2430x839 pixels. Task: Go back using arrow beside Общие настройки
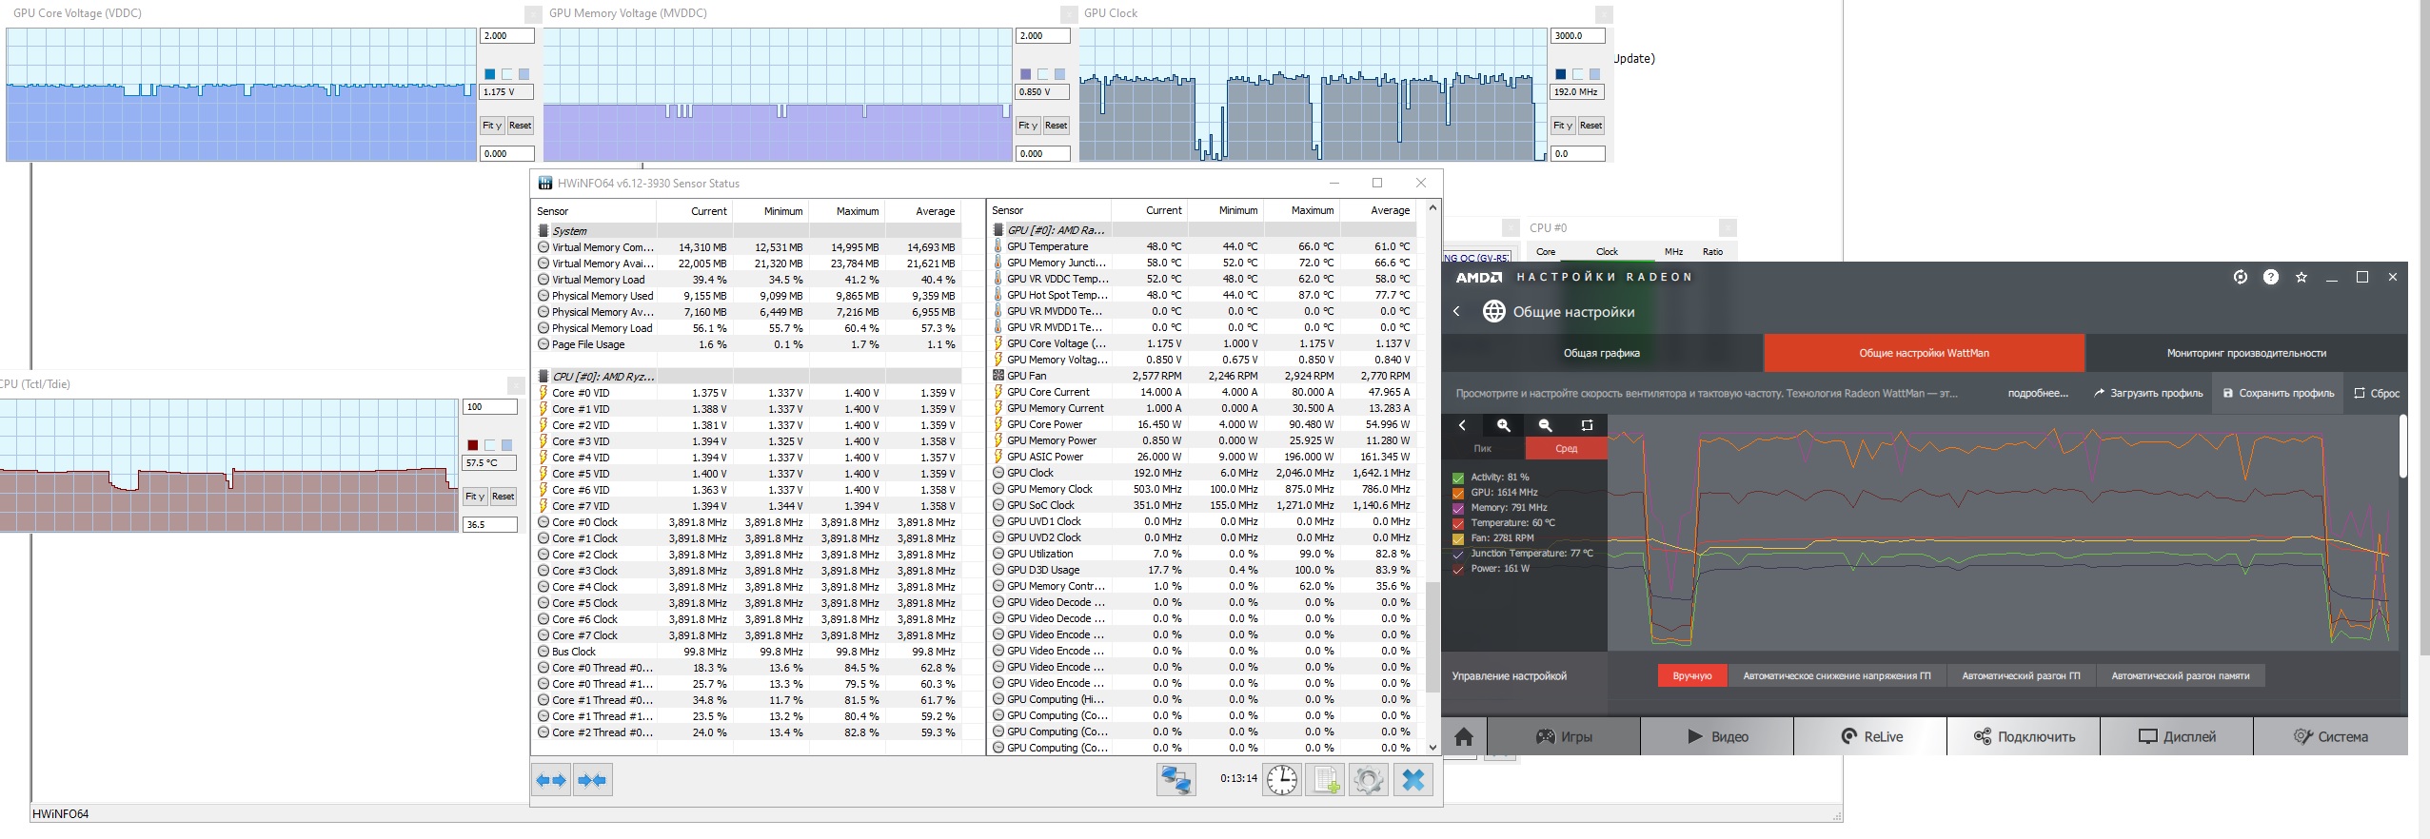point(1456,311)
